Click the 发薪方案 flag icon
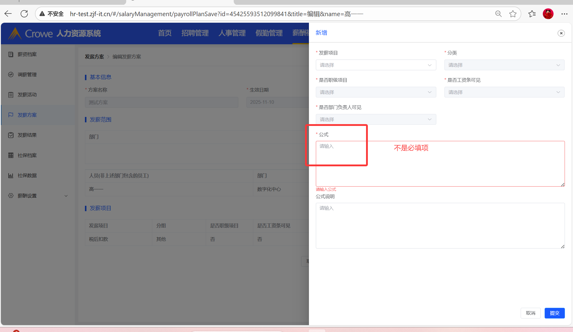The image size is (573, 332). (x=11, y=115)
